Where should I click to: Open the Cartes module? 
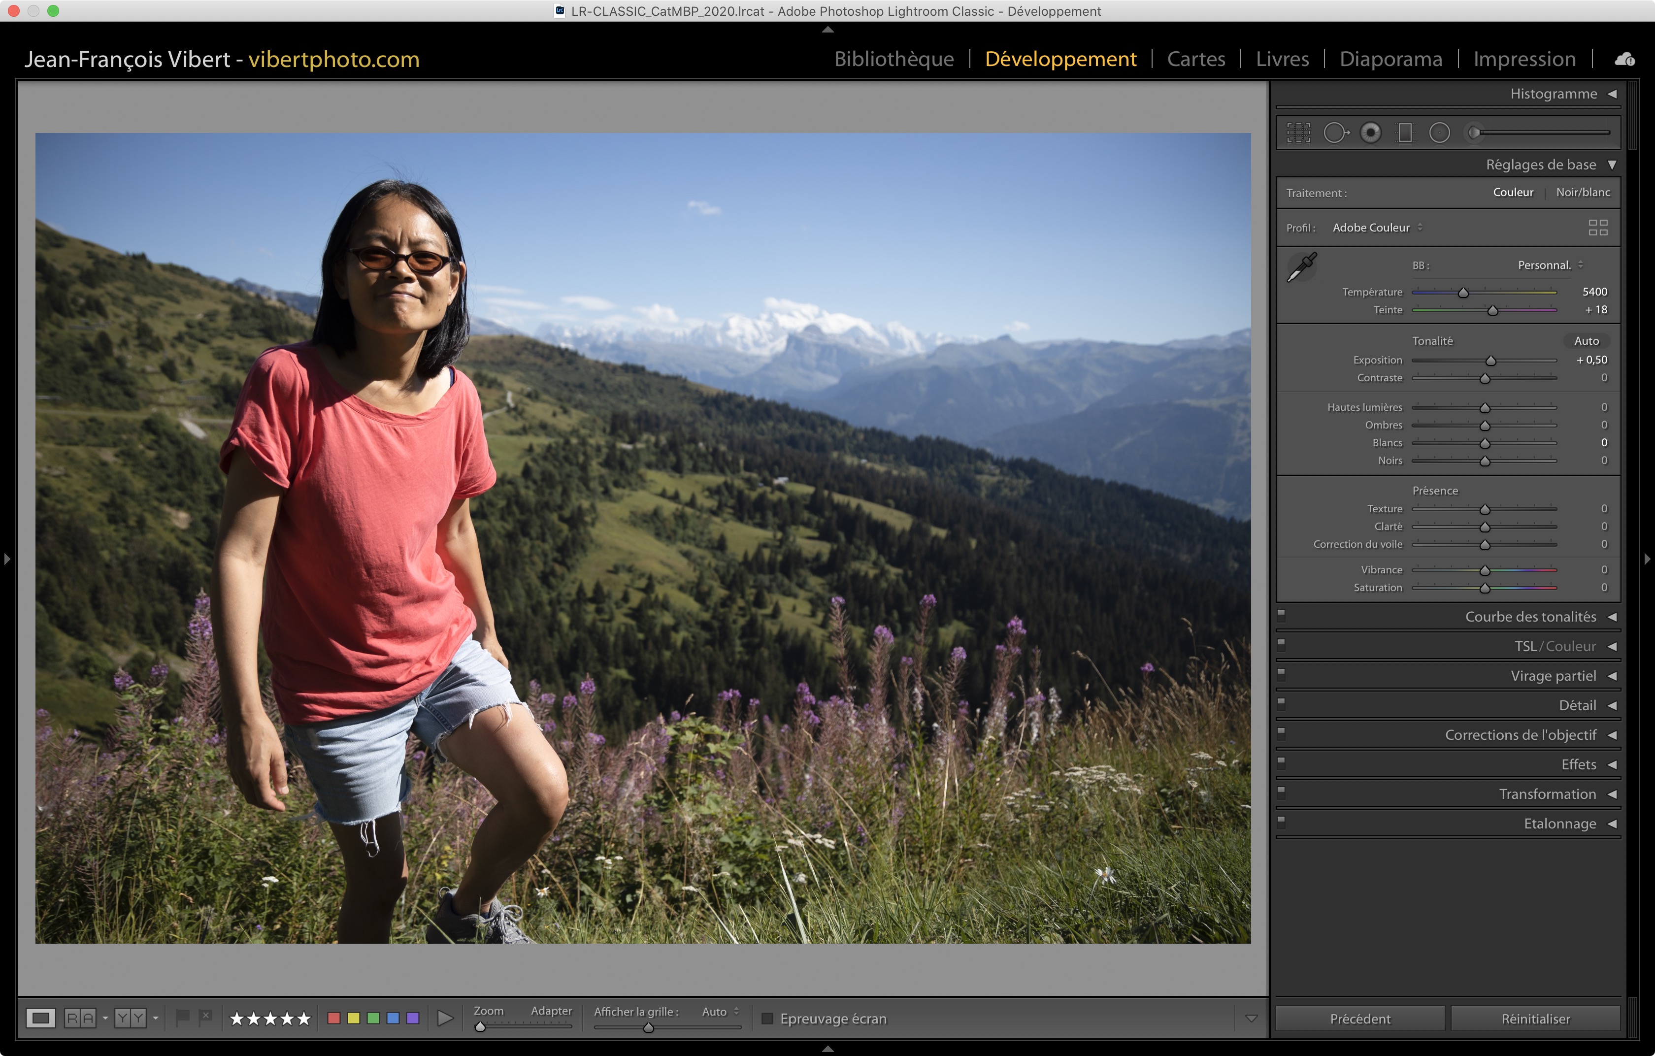click(1196, 59)
